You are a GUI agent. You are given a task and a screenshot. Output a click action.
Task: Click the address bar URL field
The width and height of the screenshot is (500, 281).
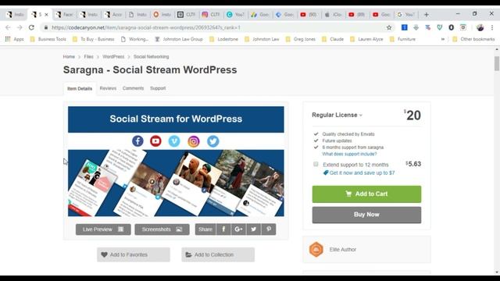point(217,28)
